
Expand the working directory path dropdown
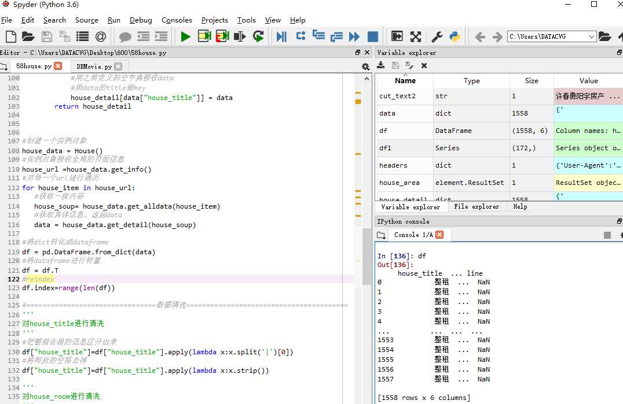[591, 37]
